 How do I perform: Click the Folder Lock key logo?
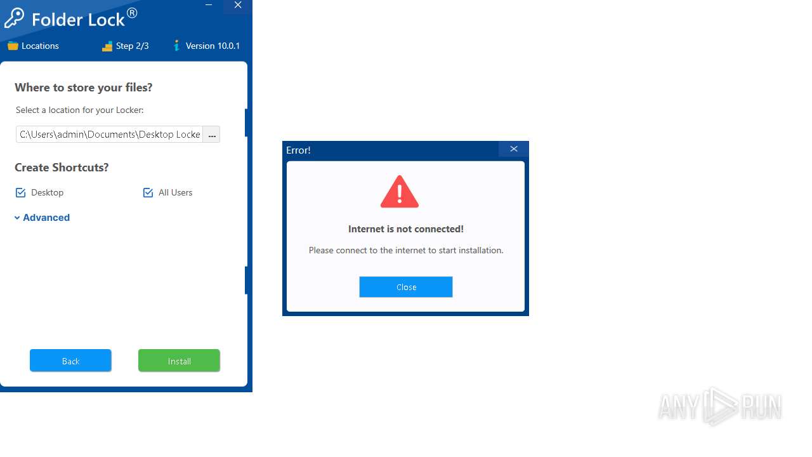[14, 18]
